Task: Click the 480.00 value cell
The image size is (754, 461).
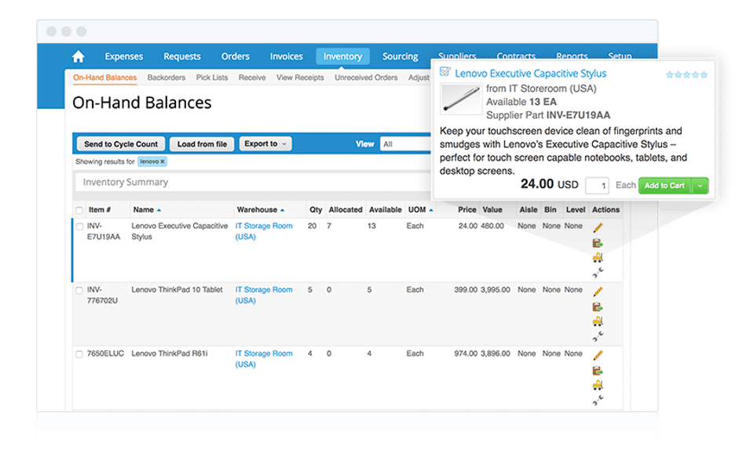Action: (492, 226)
